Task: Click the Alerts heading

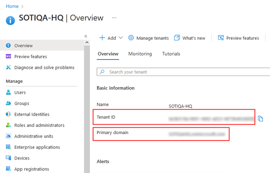Action: 103,161
